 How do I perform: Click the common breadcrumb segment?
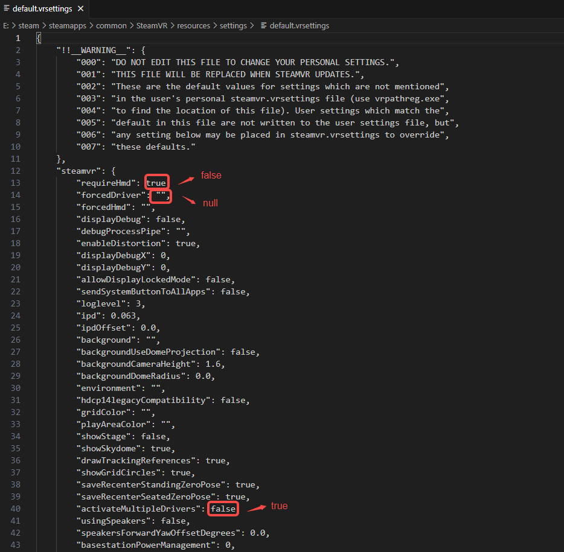(112, 26)
